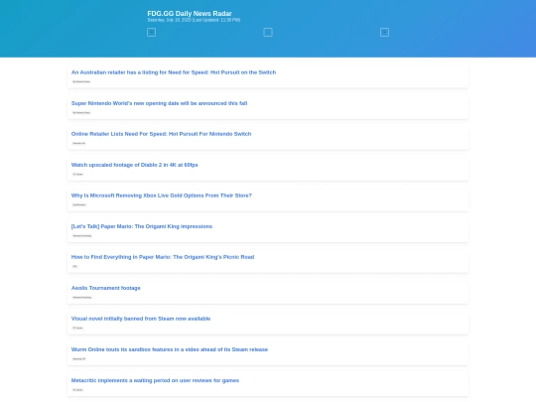Open the FDG.GG Daily News Radar title

coord(190,13)
